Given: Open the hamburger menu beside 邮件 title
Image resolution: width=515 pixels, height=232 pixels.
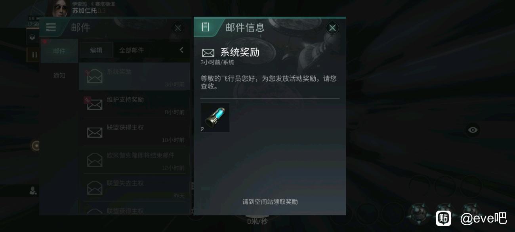Looking at the screenshot, I should pos(51,27).
